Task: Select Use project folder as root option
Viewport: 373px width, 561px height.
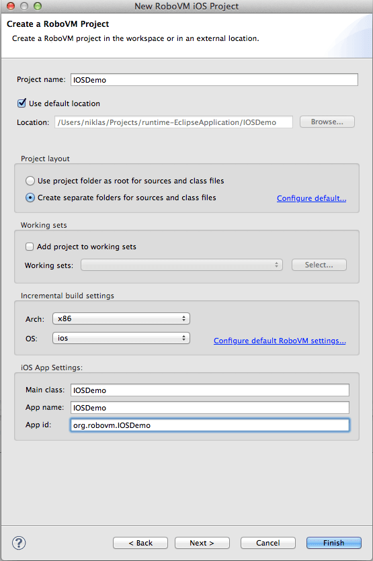Action: coord(30,181)
